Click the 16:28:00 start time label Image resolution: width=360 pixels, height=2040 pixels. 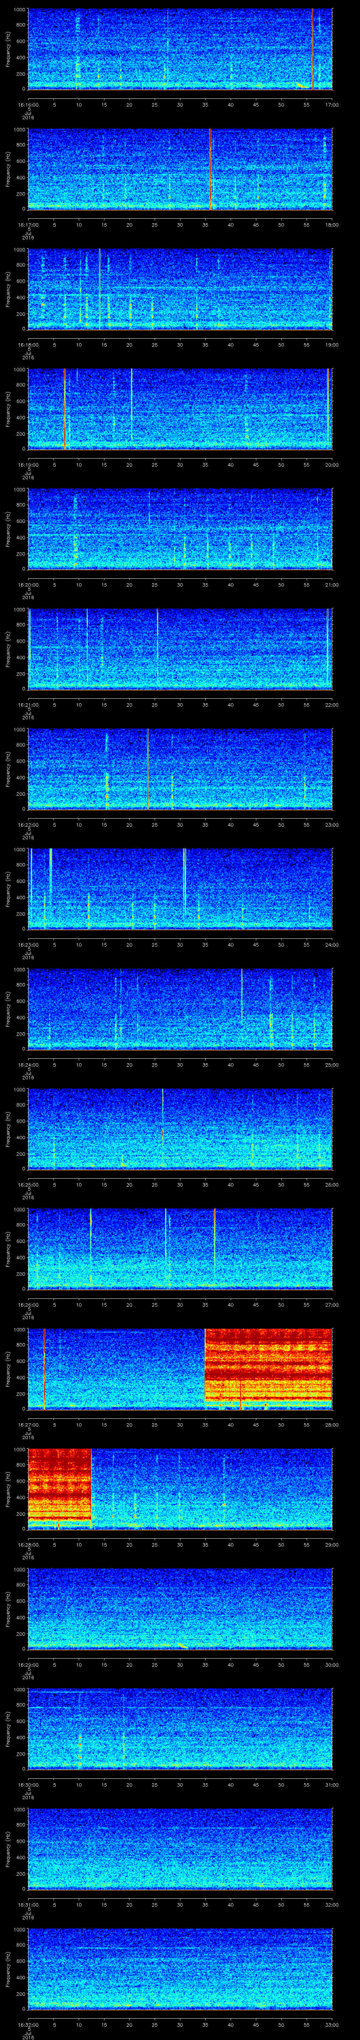[x=28, y=1545]
